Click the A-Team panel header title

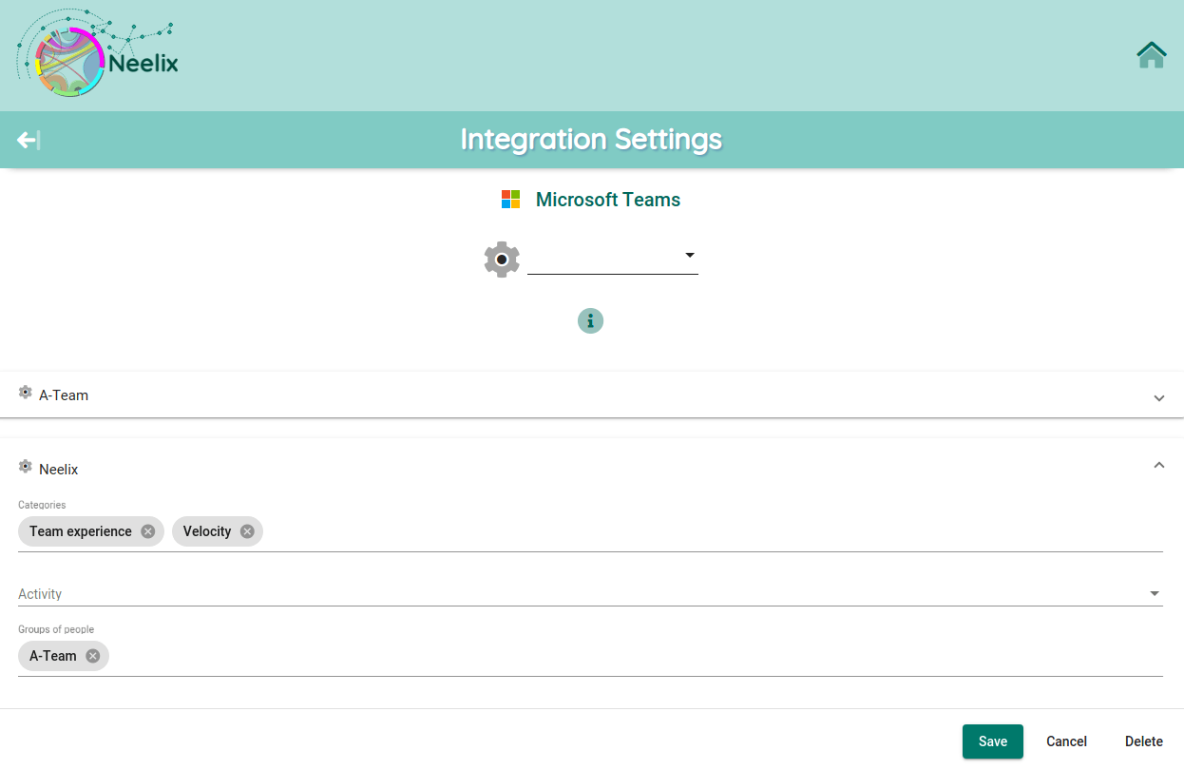pos(64,395)
